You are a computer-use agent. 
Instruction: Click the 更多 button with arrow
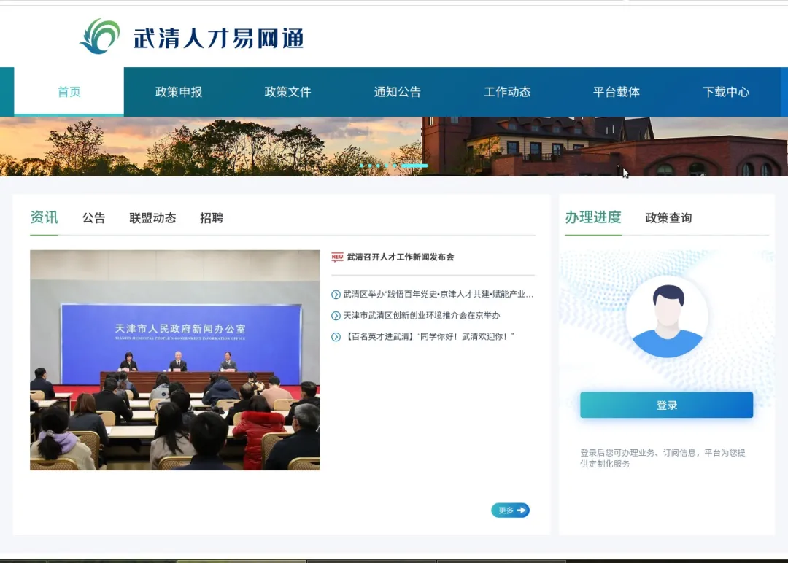[510, 510]
